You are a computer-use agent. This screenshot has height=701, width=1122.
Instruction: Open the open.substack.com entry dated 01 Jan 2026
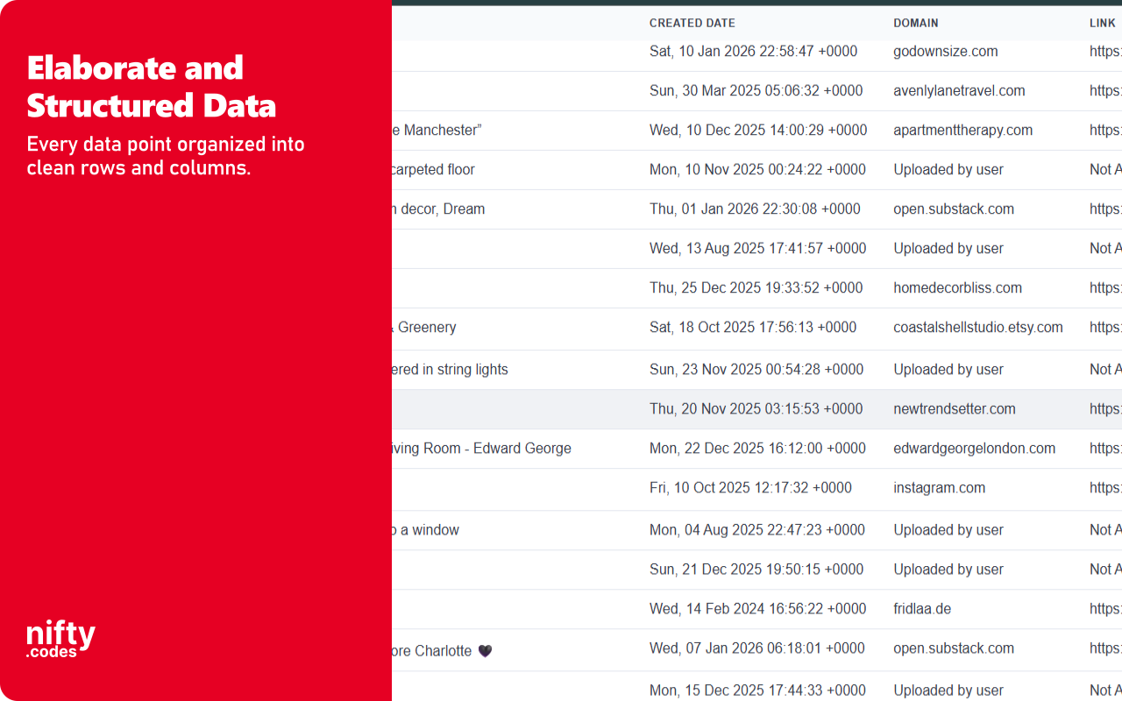click(x=954, y=209)
